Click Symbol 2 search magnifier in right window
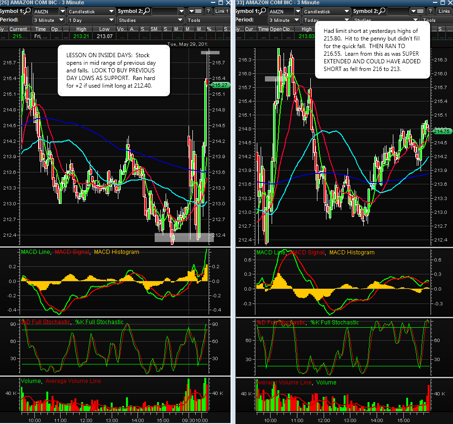 [382, 11]
